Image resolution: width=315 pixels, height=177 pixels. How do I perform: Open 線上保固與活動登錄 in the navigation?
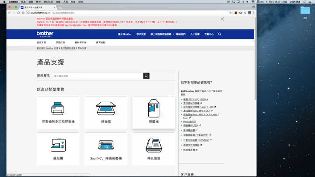pos(161,35)
